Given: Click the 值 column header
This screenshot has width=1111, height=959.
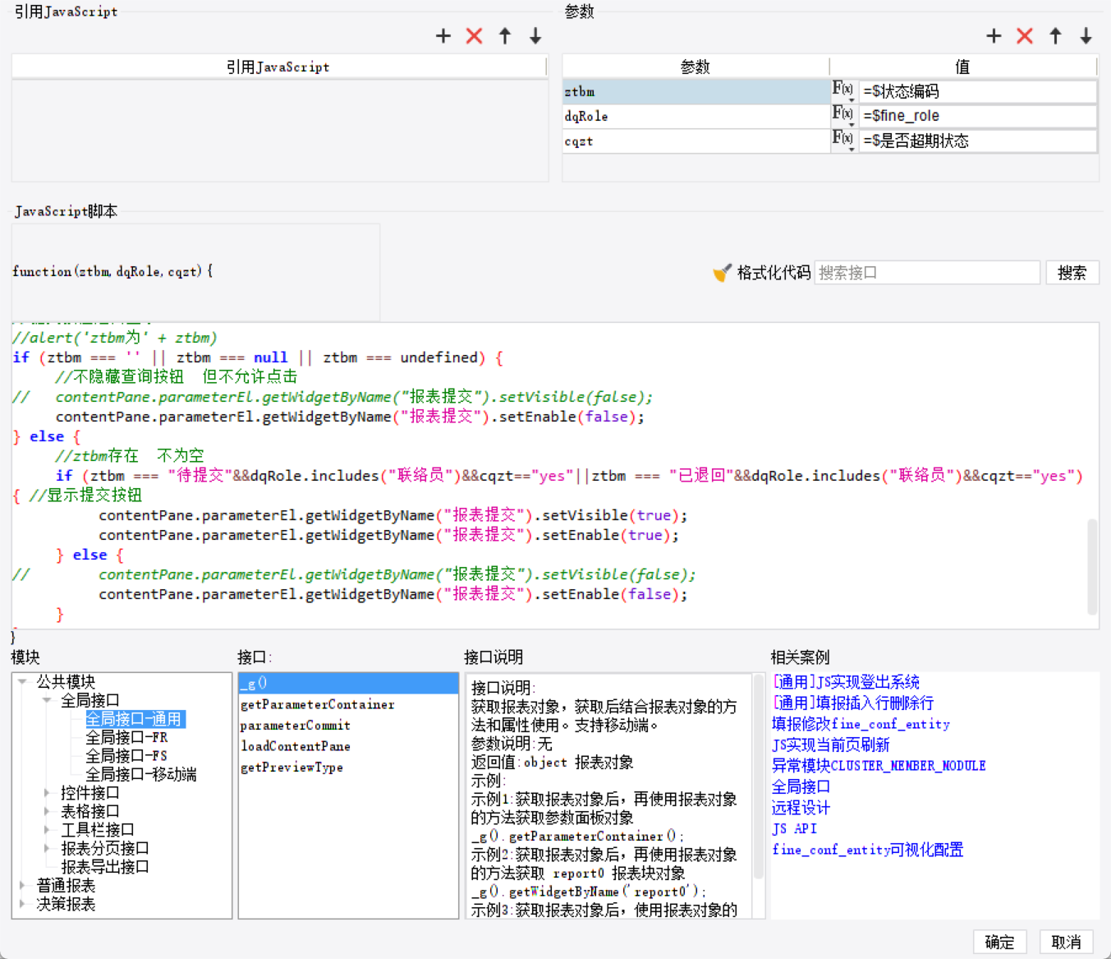Looking at the screenshot, I should tap(963, 67).
